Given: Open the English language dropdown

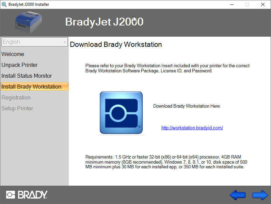Looking at the screenshot, I should point(34,42).
